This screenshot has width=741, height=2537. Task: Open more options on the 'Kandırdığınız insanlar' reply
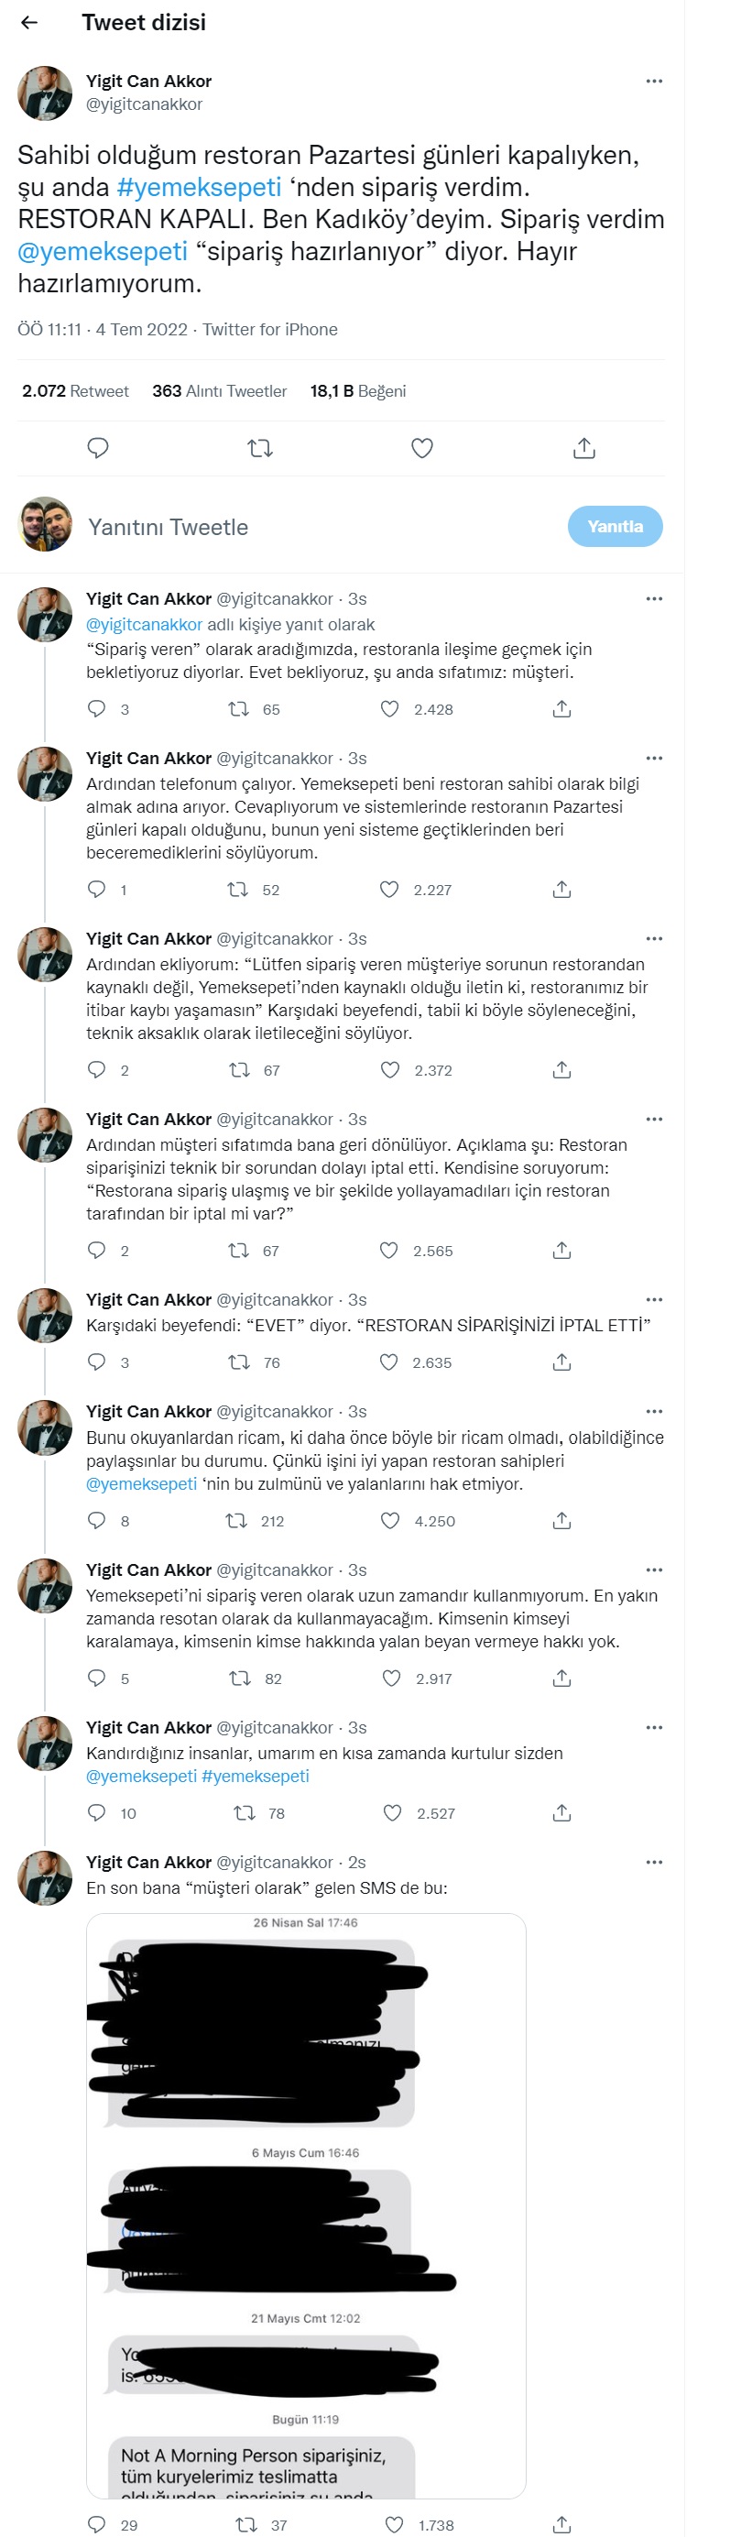pos(653,1727)
